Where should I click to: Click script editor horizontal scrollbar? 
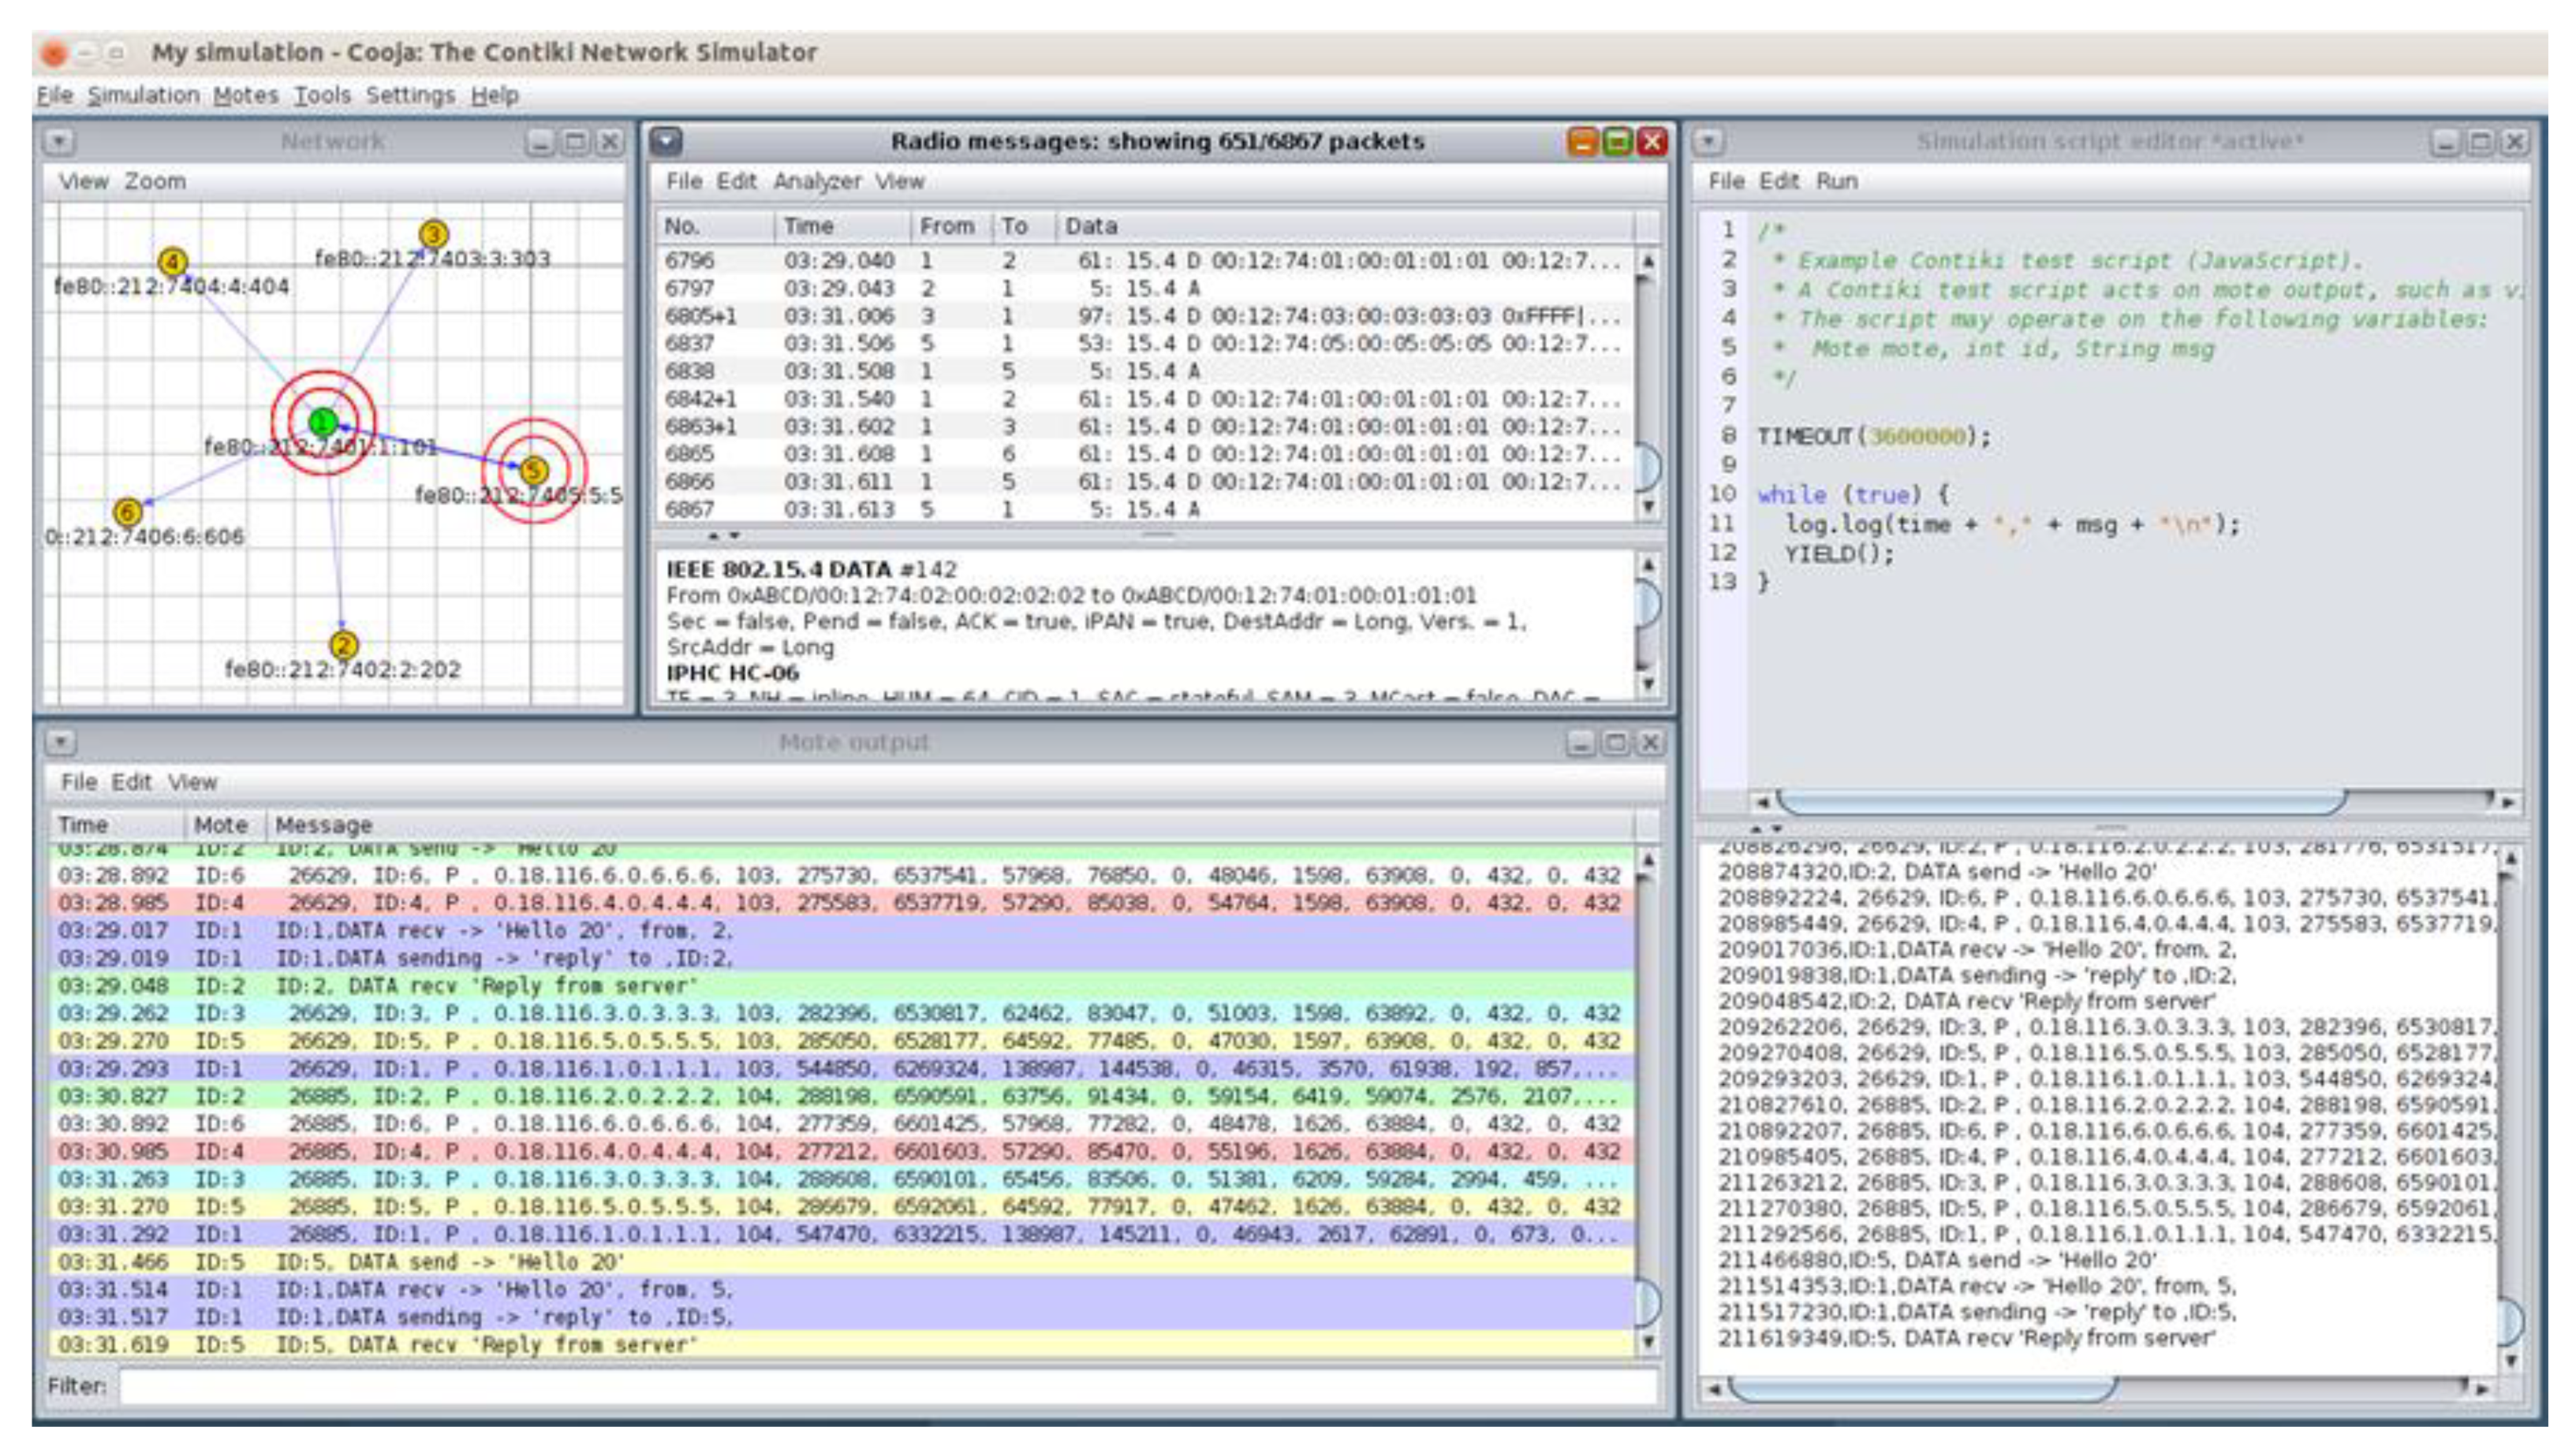(x=2060, y=802)
